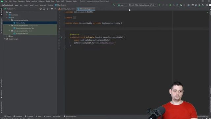
Task: Collapse the first com.example.testhw package
Action: (x=9, y=20)
